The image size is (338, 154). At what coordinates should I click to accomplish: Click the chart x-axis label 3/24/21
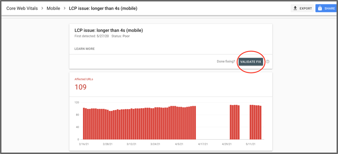click(156, 144)
